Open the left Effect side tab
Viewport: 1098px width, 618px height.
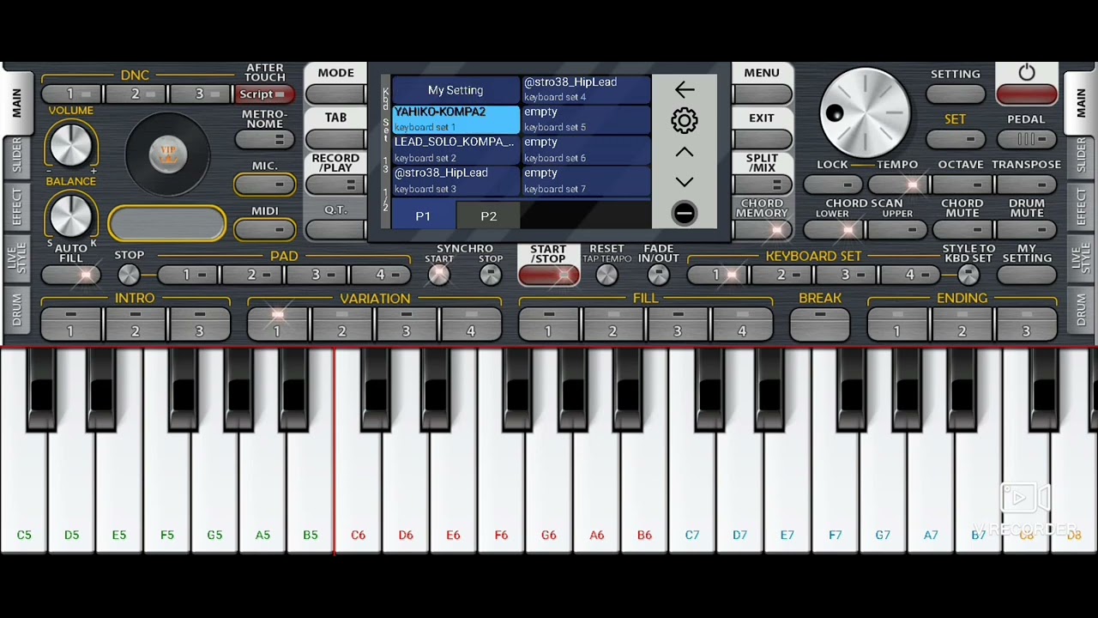click(x=16, y=207)
